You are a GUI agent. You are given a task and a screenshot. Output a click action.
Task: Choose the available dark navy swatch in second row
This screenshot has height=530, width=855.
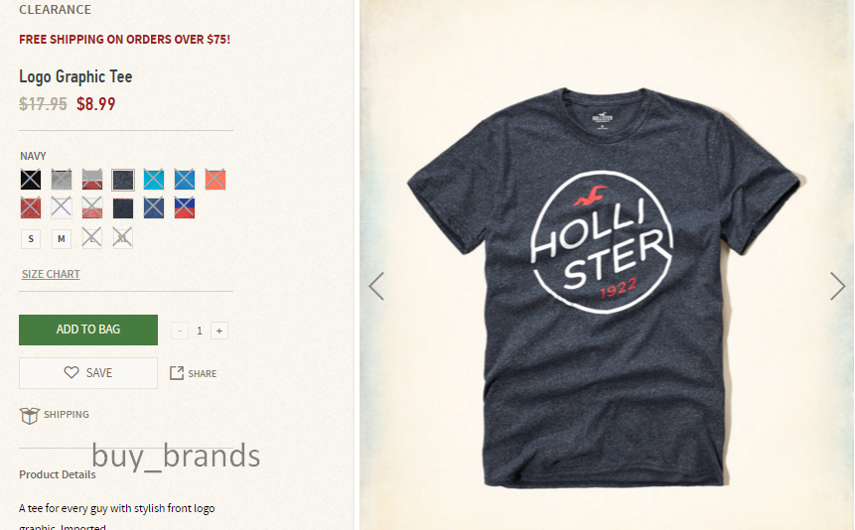pos(123,208)
